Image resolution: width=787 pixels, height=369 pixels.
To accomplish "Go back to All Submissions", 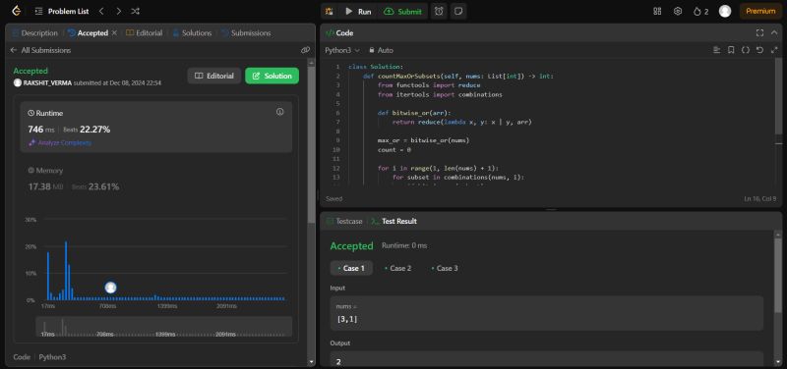I will (x=40, y=50).
